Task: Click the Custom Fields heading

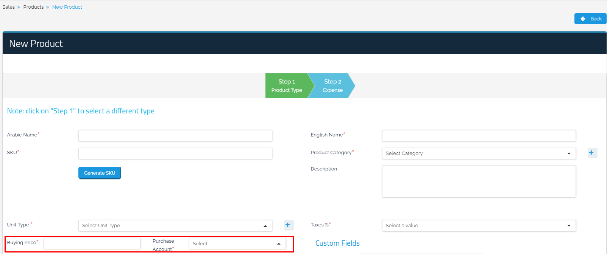Action: pos(337,243)
